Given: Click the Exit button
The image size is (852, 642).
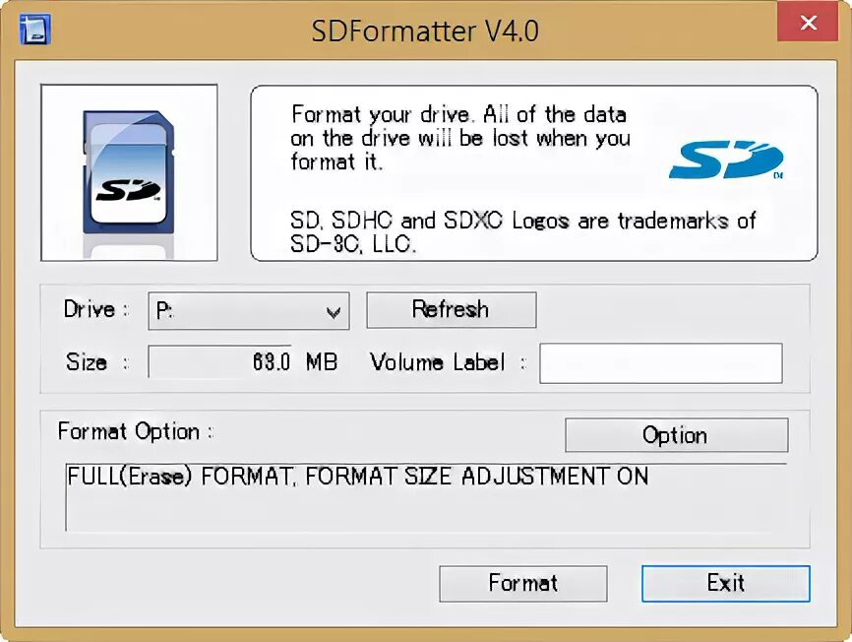Looking at the screenshot, I should [726, 583].
